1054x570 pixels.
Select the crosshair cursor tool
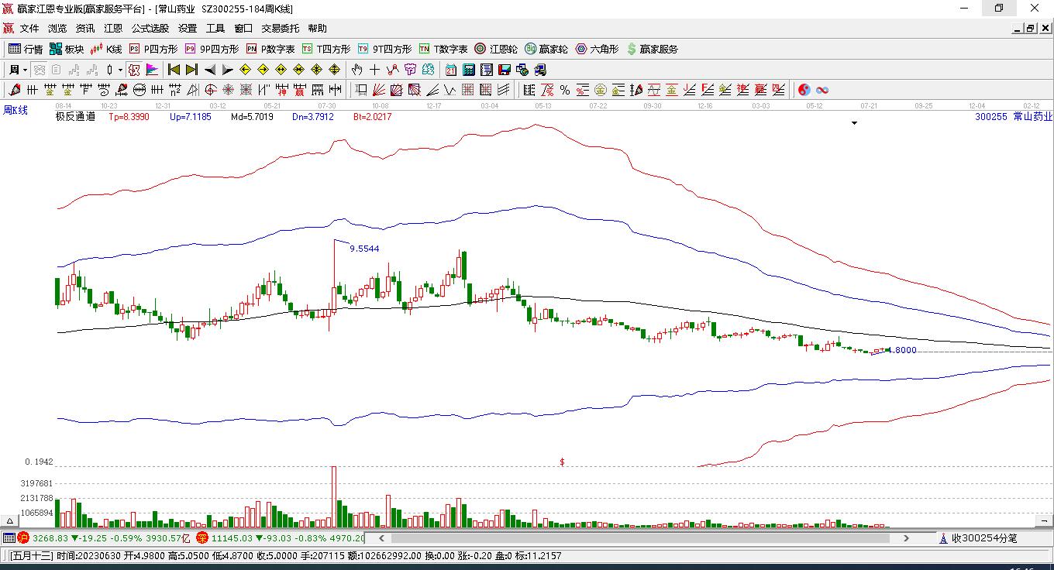[375, 70]
